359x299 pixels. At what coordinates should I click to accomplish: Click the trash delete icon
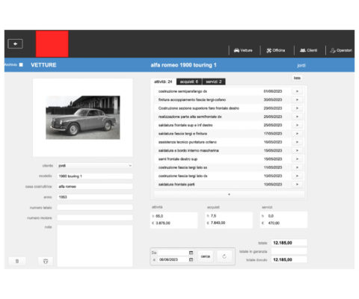pos(17,261)
